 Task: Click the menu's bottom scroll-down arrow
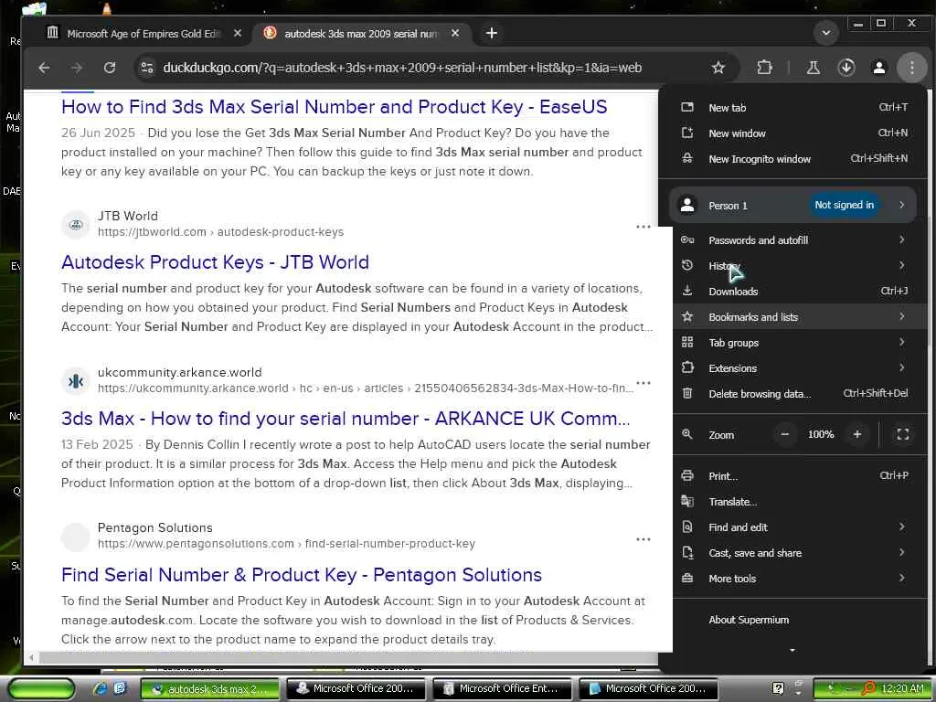point(792,650)
